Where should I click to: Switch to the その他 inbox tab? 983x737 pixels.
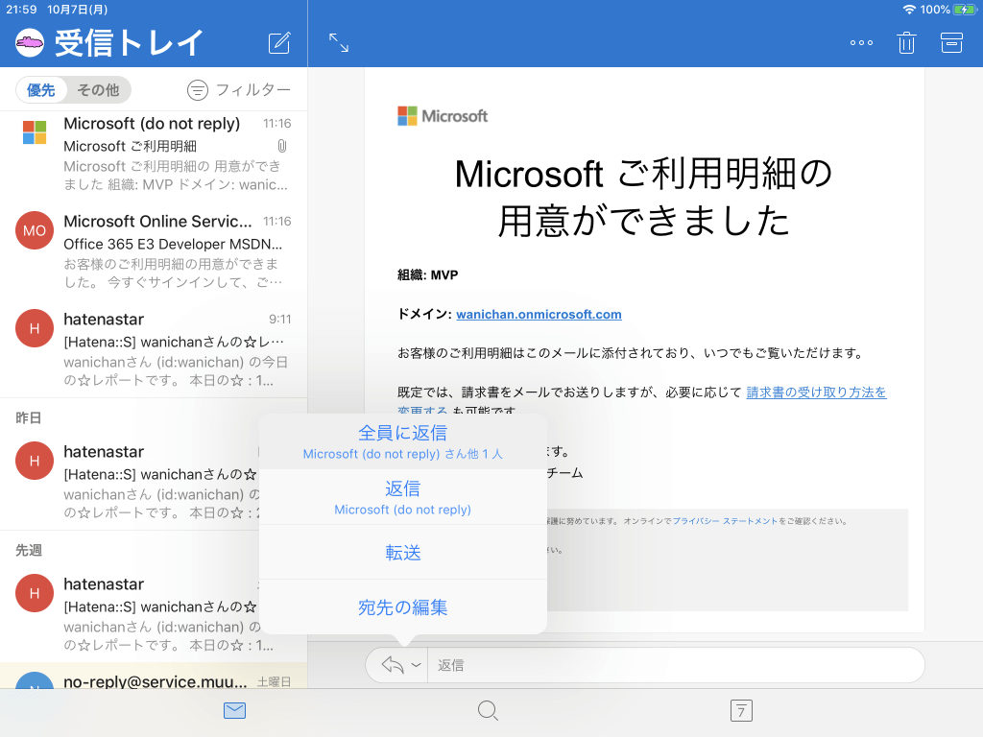coord(98,90)
